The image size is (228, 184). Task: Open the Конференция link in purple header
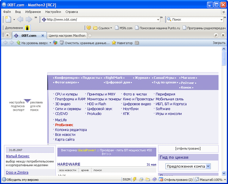[x=66, y=78]
